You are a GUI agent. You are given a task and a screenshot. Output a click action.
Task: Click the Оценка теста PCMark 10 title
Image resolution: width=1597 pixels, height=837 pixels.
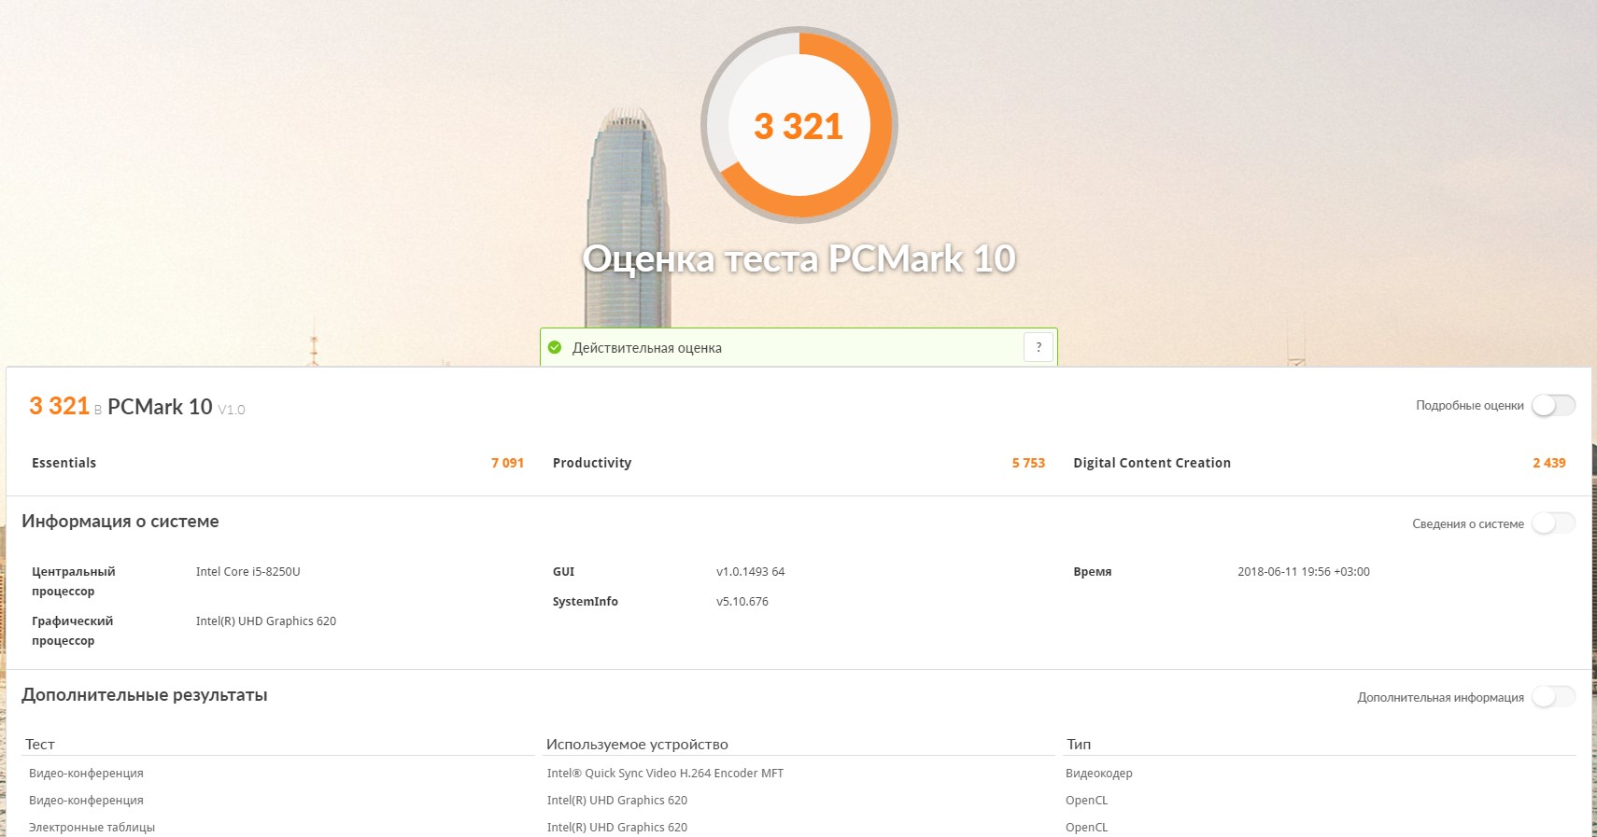(799, 258)
